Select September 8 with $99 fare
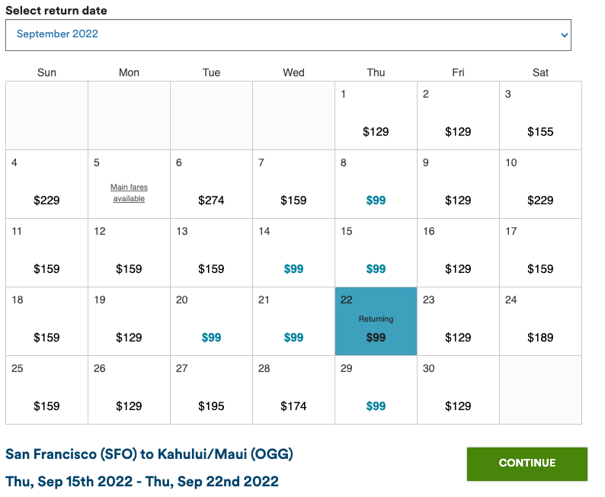The height and width of the screenshot is (497, 605). [376, 184]
